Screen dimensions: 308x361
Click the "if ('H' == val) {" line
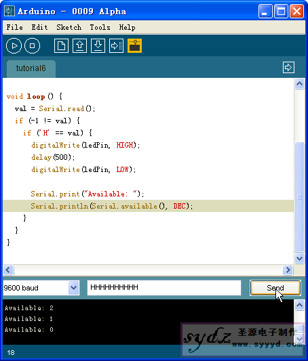click(58, 133)
